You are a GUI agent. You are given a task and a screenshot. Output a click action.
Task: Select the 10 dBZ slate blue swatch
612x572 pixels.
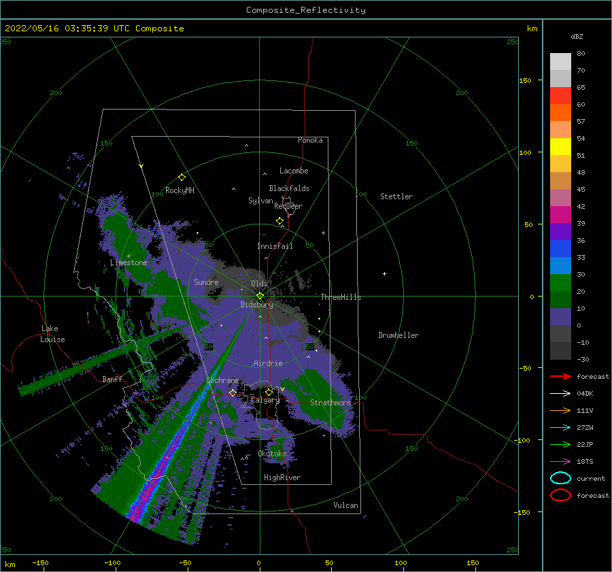coord(560,317)
